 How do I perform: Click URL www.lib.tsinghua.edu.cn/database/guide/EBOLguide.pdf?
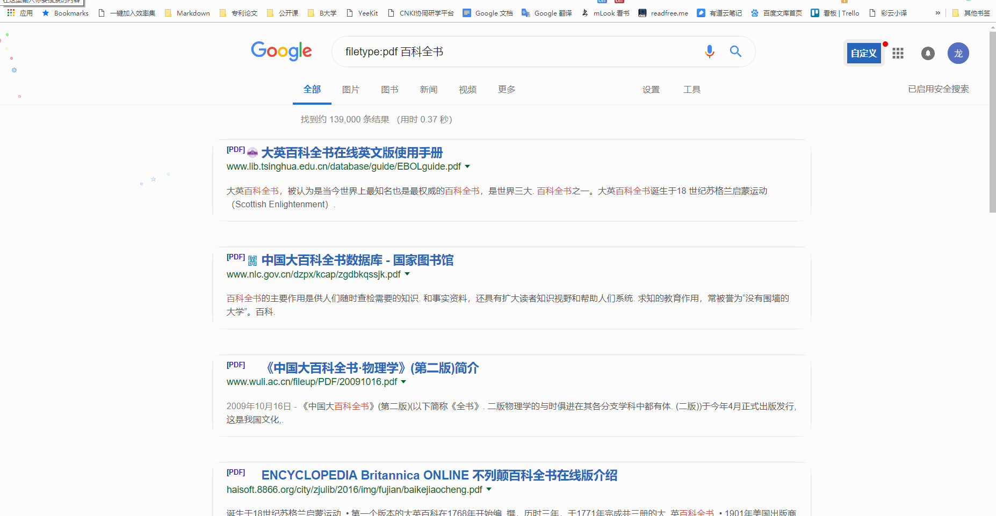[x=344, y=166]
